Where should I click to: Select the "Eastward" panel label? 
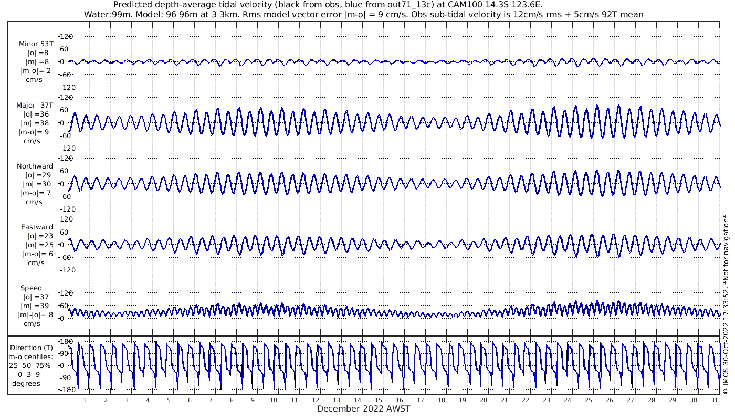(x=37, y=227)
